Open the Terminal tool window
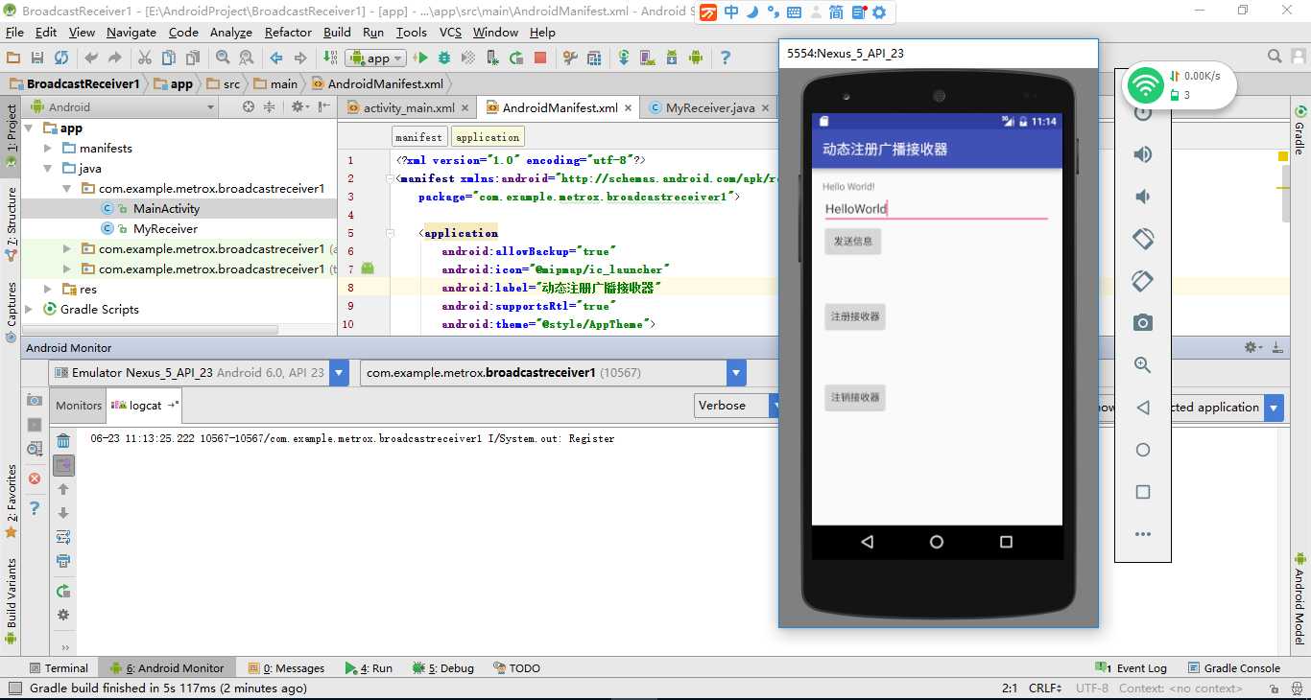1311x700 pixels. tap(58, 668)
